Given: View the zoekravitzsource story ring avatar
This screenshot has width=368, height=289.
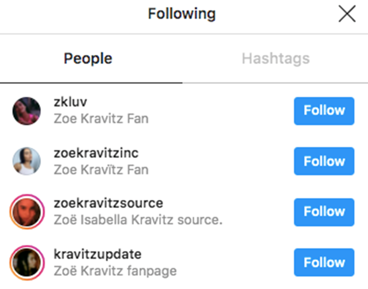Looking at the screenshot, I should (27, 212).
